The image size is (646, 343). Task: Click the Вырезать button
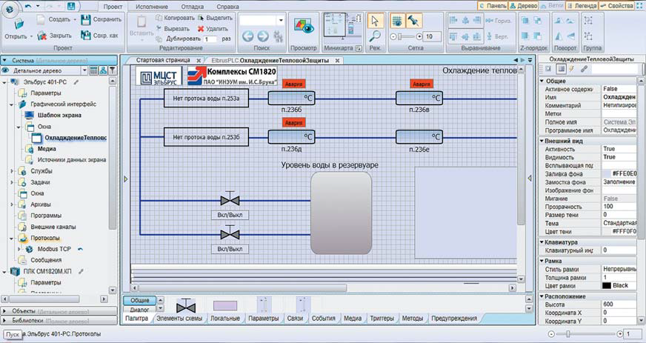(x=173, y=29)
